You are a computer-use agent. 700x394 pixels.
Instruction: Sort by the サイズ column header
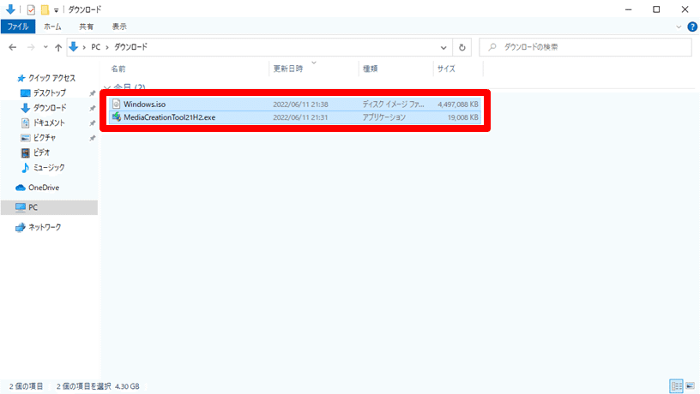pos(446,69)
